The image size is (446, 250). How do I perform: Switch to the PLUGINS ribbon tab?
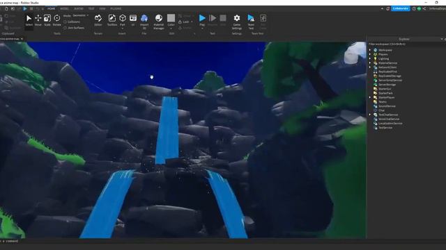pyautogui.click(x=116, y=9)
